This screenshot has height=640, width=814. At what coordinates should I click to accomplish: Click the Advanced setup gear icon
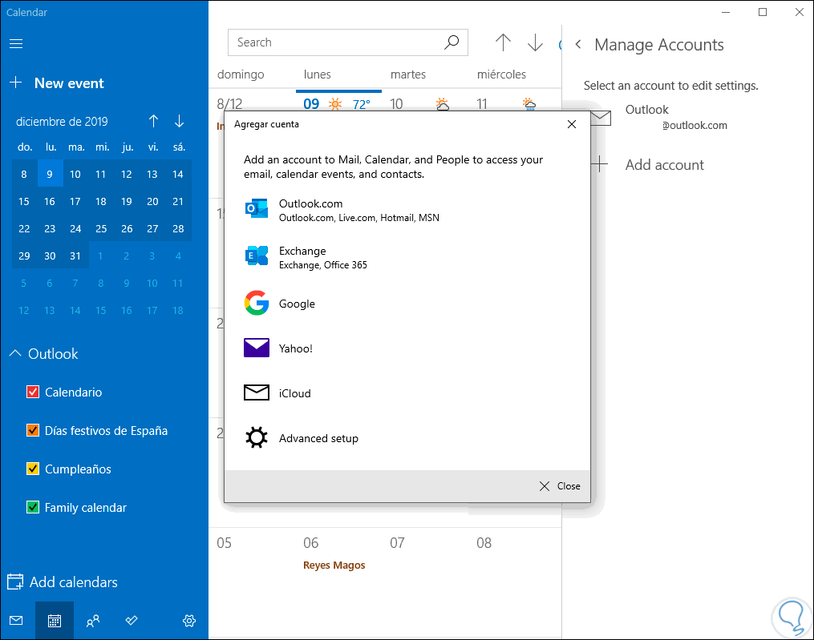point(257,437)
